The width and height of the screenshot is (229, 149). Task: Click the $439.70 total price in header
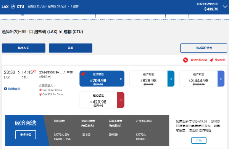pyautogui.click(x=211, y=9)
